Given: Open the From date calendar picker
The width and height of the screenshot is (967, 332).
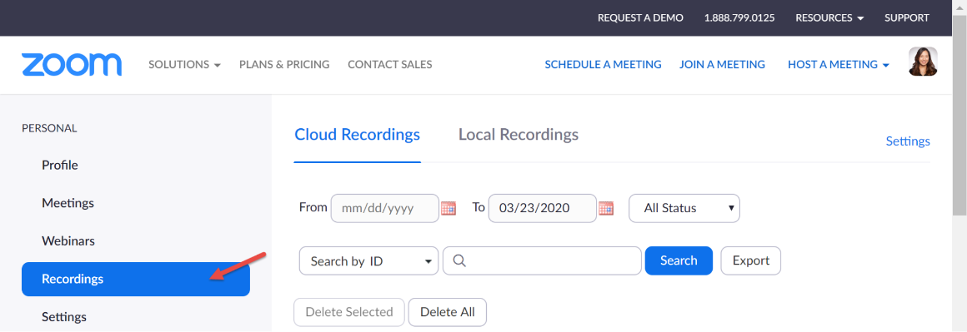Looking at the screenshot, I should (x=448, y=208).
